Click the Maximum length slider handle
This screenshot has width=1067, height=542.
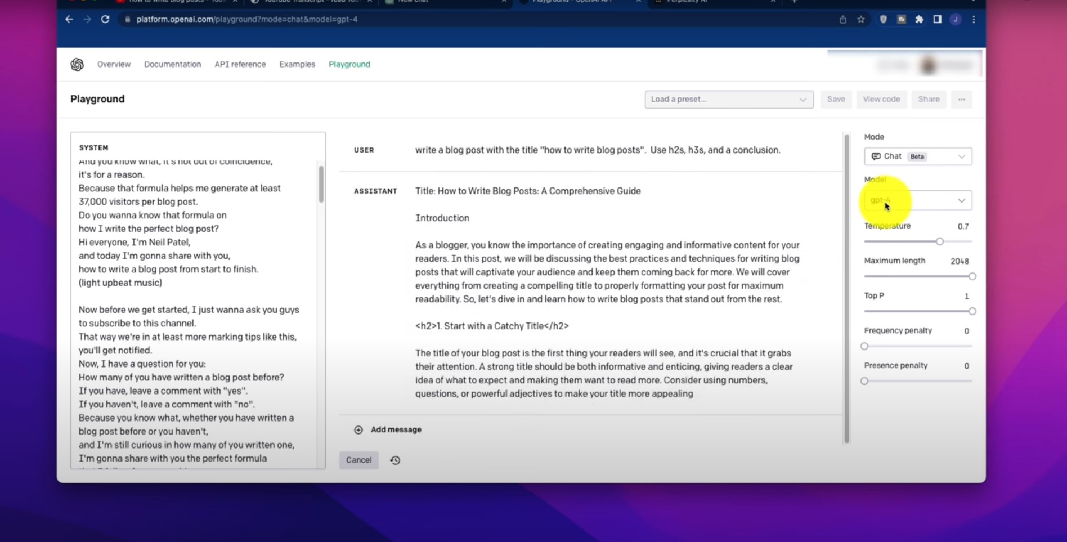pyautogui.click(x=972, y=276)
